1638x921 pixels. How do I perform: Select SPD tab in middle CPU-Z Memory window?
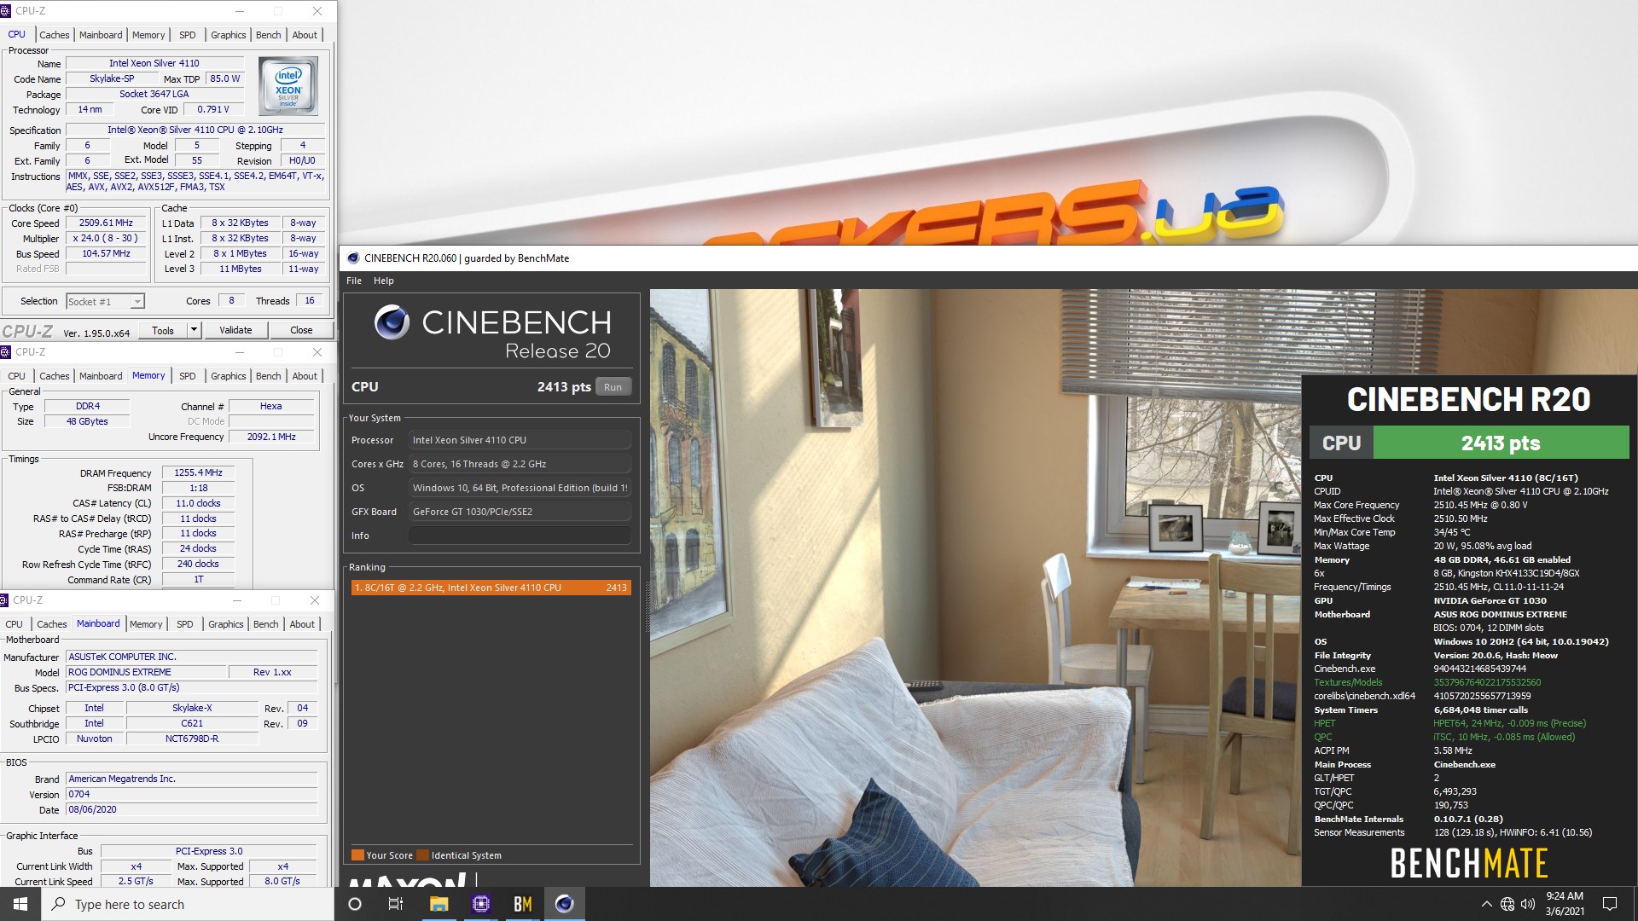[x=188, y=376]
